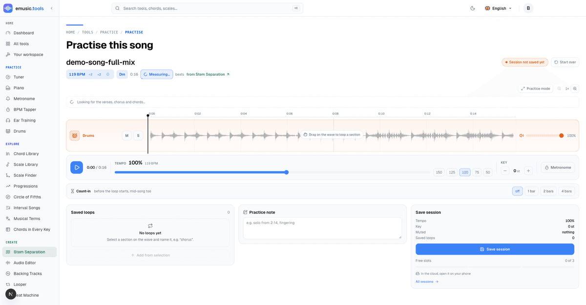The image size is (586, 305).
Task: Set count-in to 4 bars
Action: coord(566,191)
